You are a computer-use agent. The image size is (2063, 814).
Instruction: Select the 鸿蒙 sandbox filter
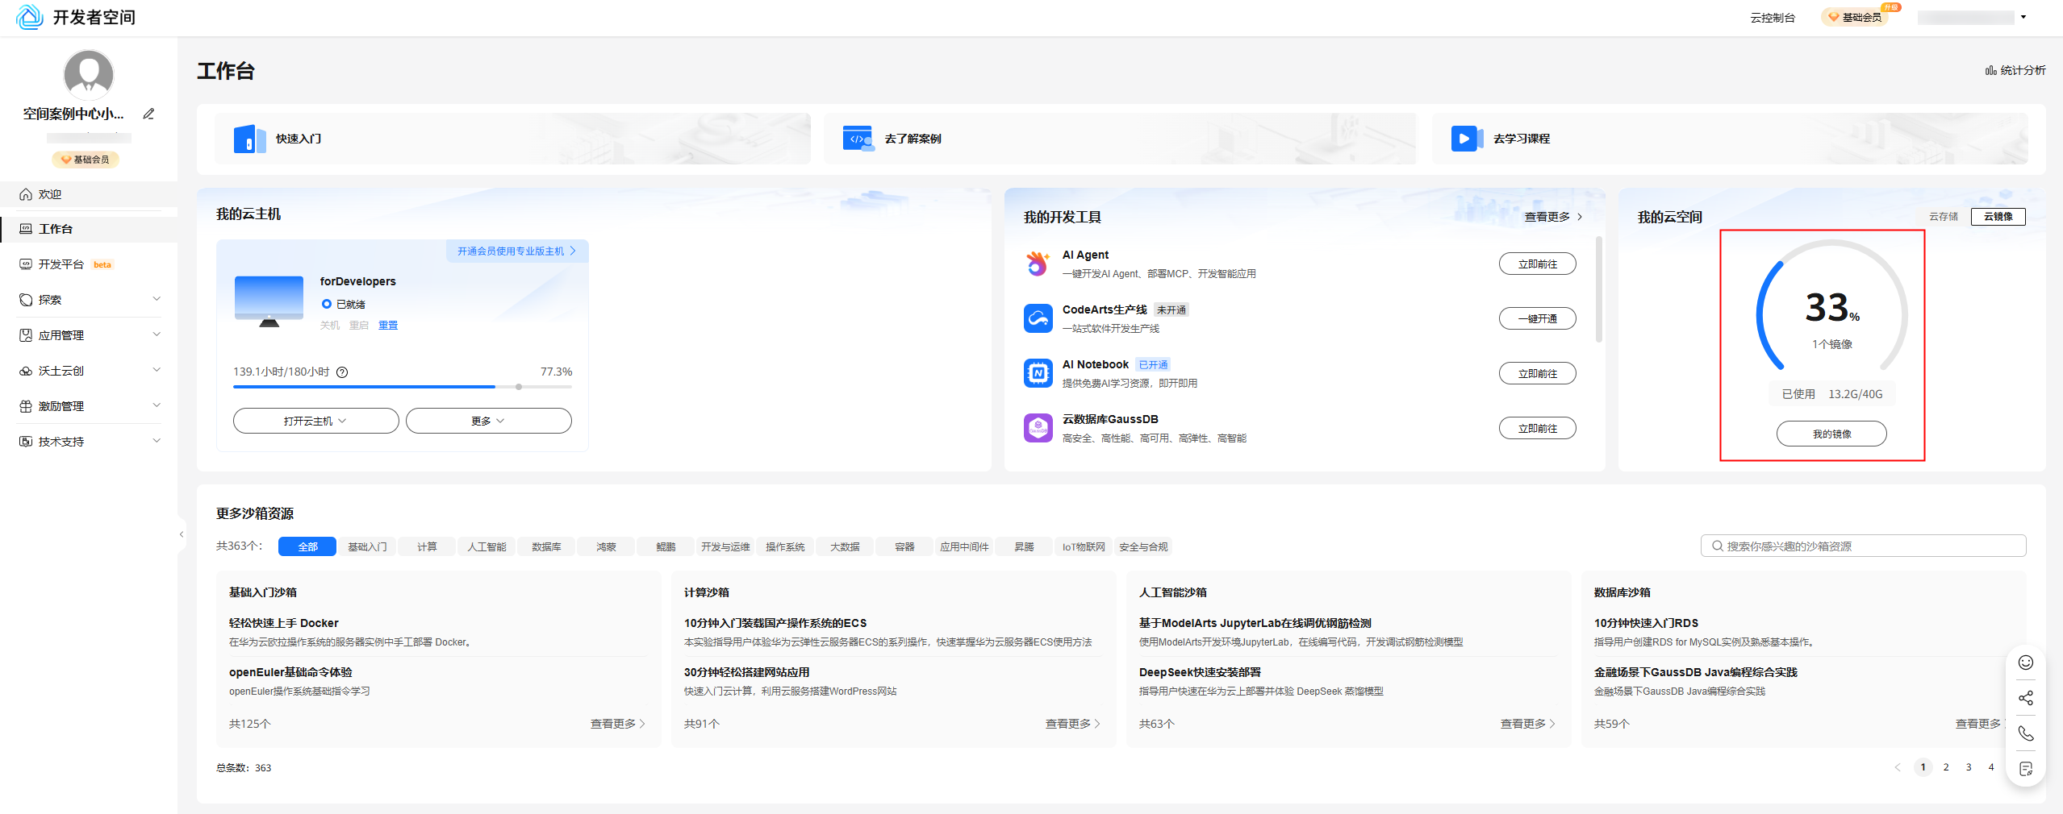tap(606, 546)
